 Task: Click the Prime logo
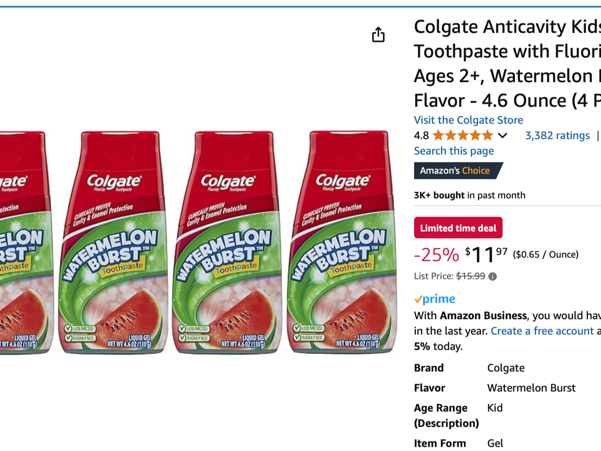(434, 299)
